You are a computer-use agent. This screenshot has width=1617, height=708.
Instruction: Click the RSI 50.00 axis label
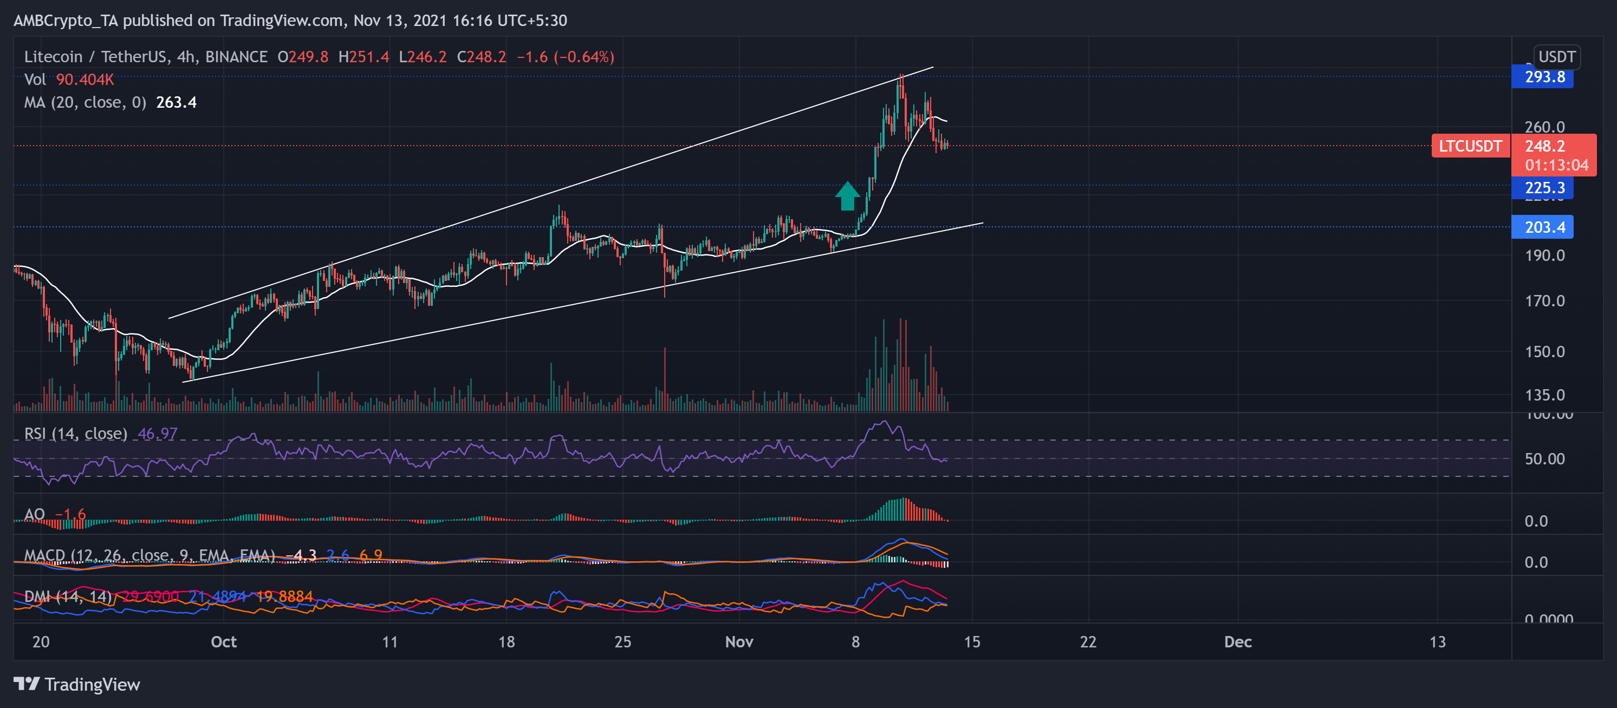click(x=1544, y=459)
